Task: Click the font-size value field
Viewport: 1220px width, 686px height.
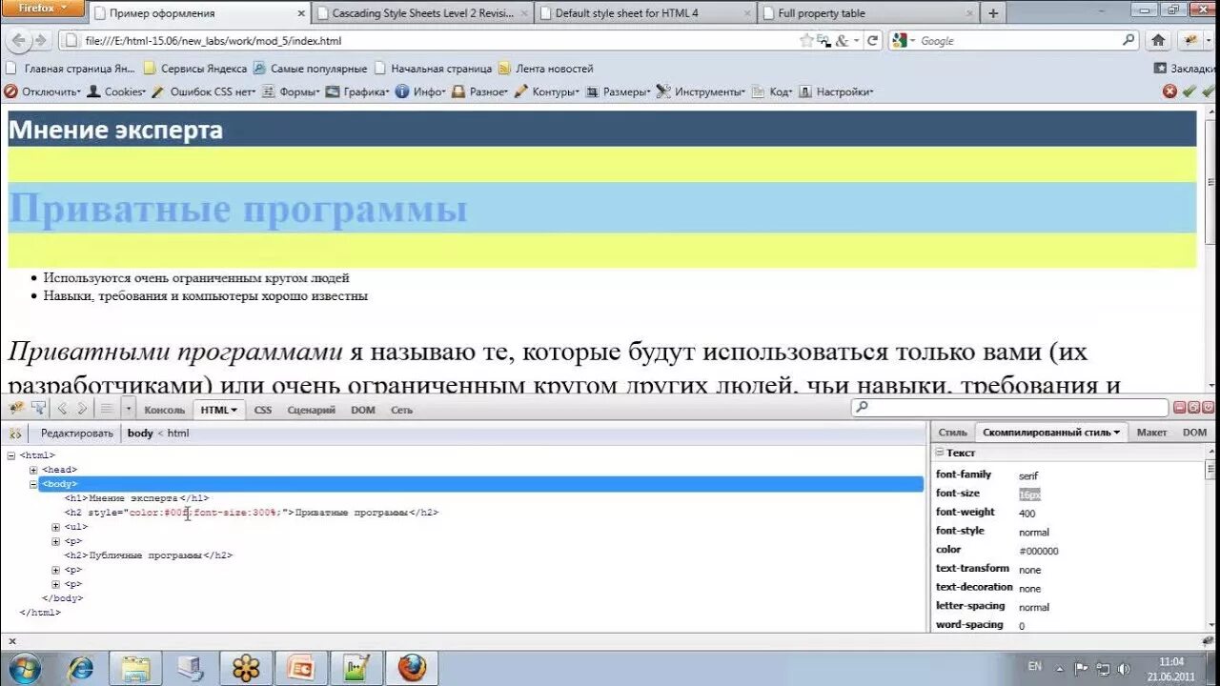Action: pyautogui.click(x=1029, y=493)
